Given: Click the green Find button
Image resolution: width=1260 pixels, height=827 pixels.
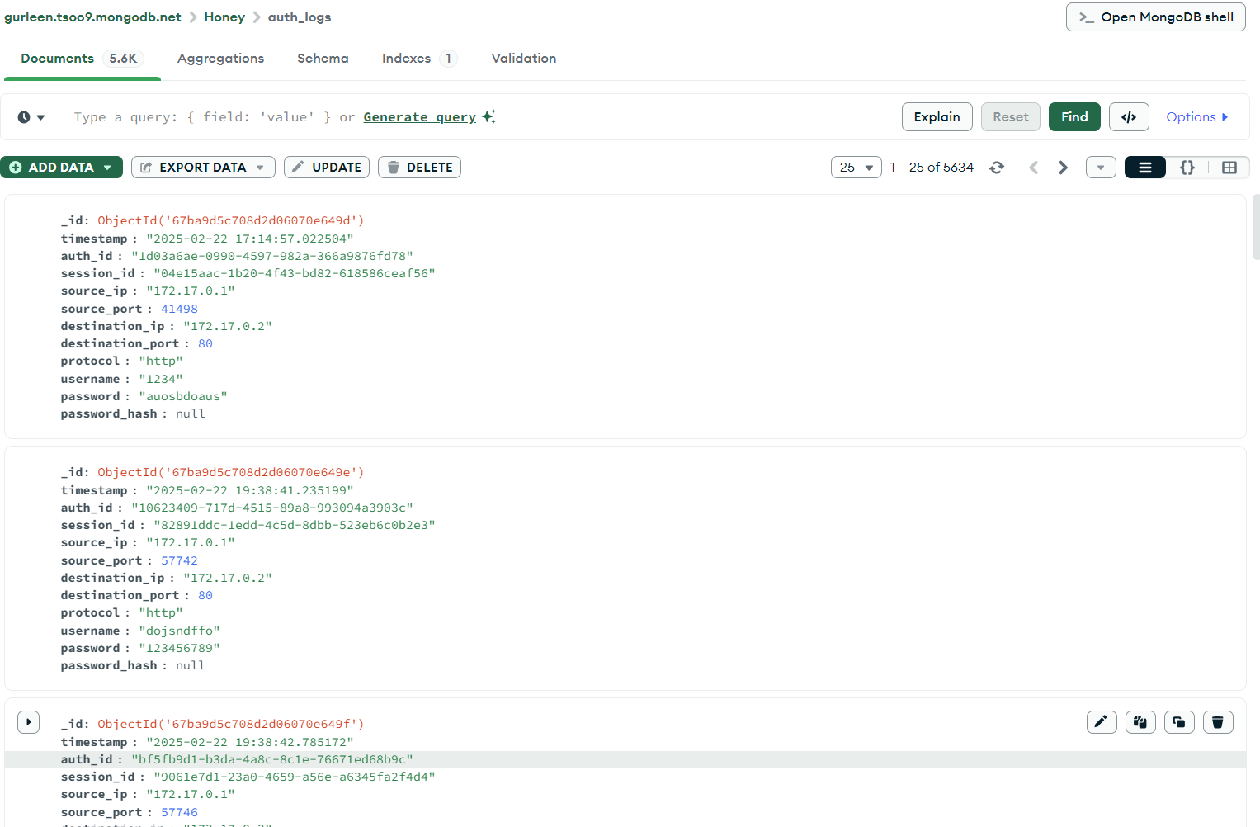Looking at the screenshot, I should (x=1074, y=117).
